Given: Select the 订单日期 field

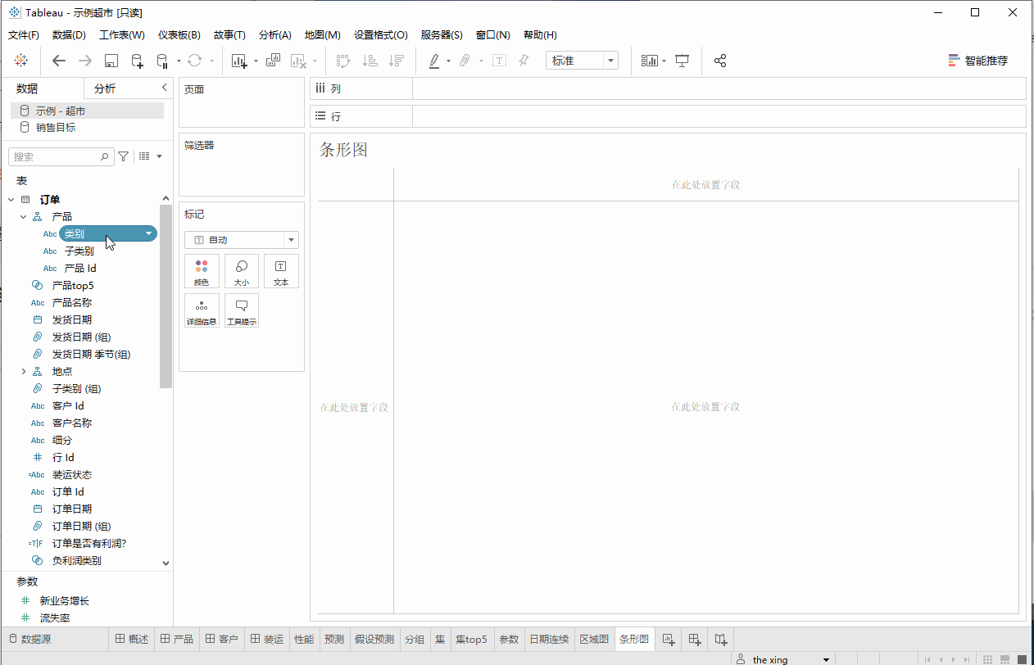Looking at the screenshot, I should 72,509.
